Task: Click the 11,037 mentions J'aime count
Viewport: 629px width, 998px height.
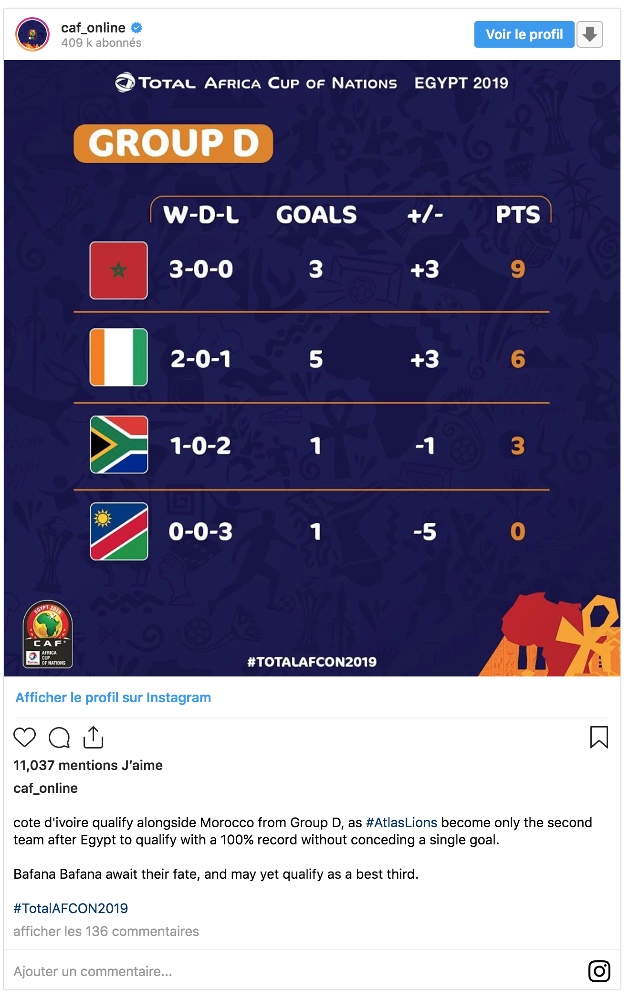Action: click(88, 765)
